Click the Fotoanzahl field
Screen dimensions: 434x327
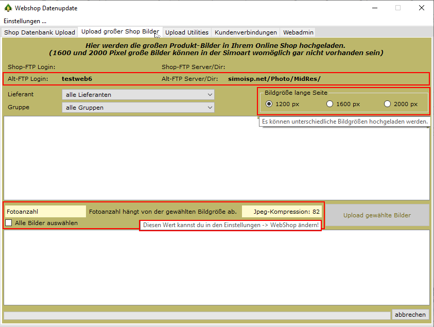[x=45, y=212]
